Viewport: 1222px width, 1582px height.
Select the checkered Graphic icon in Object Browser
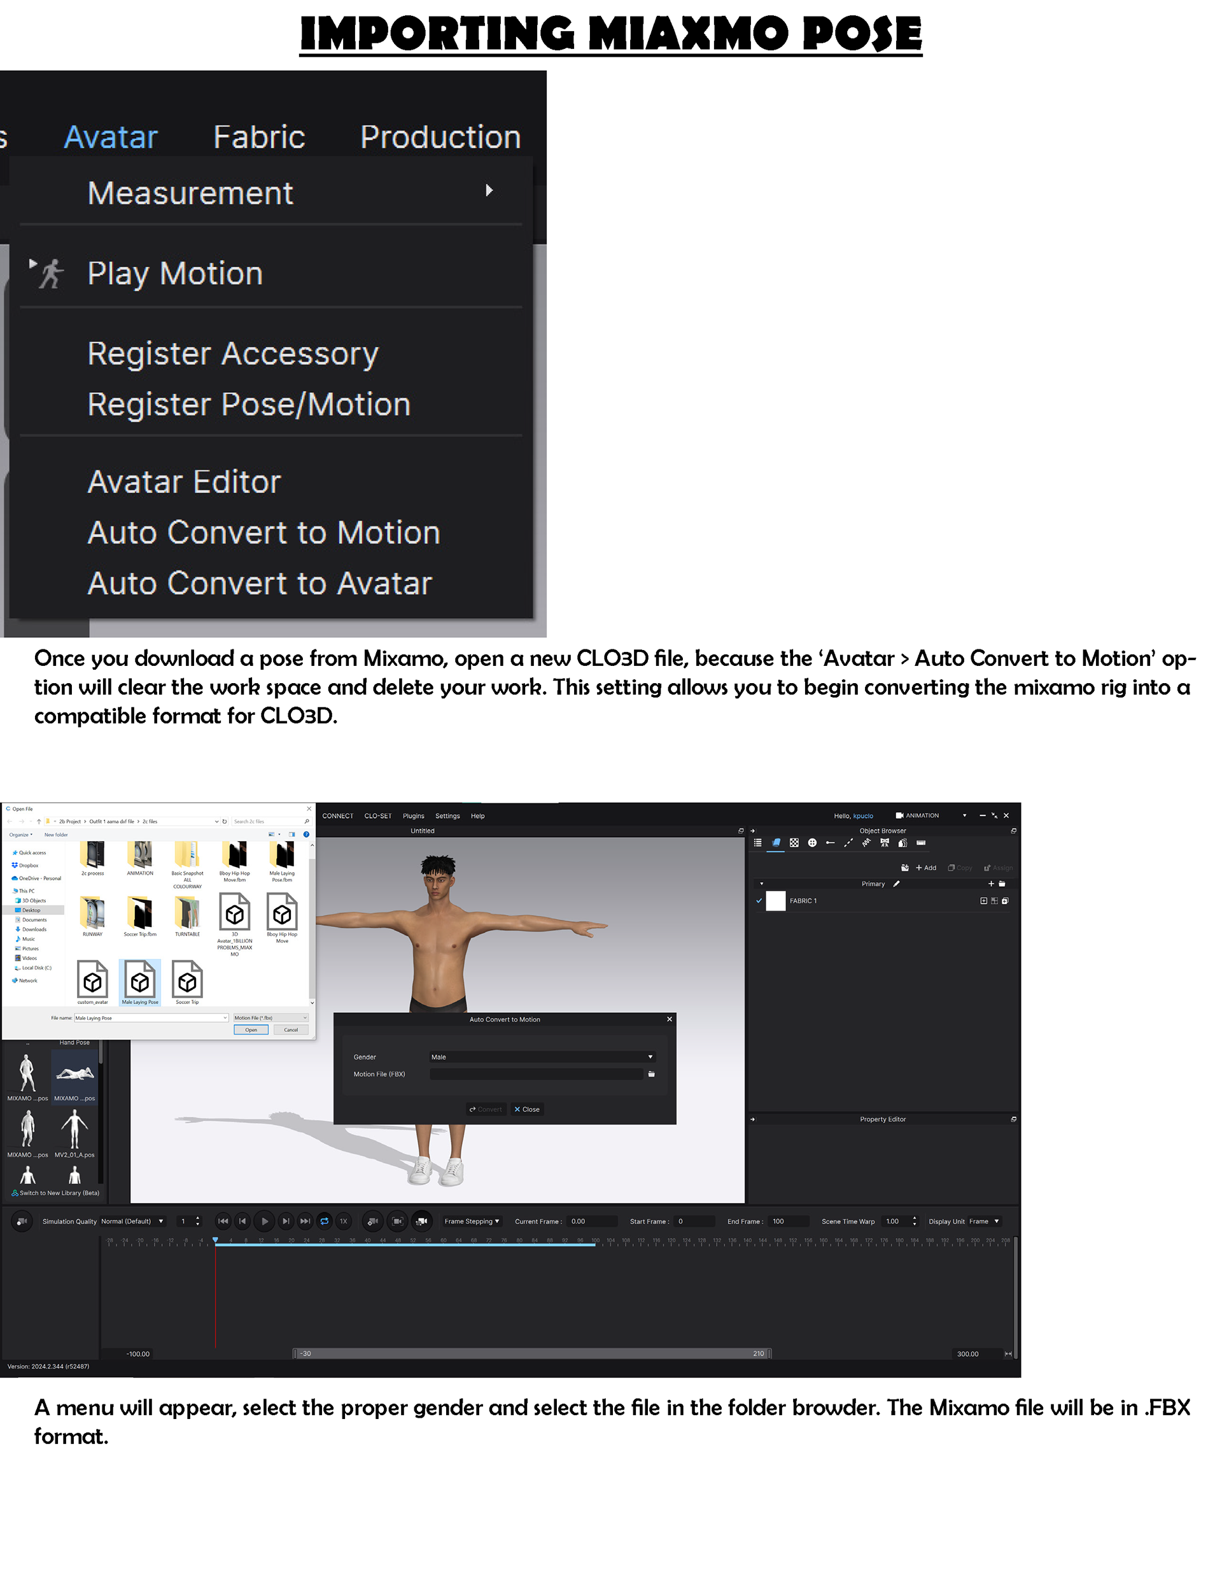point(794,842)
